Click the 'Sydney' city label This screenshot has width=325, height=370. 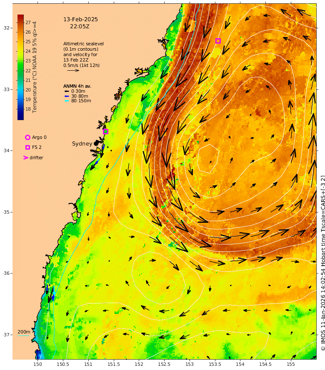pos(82,144)
